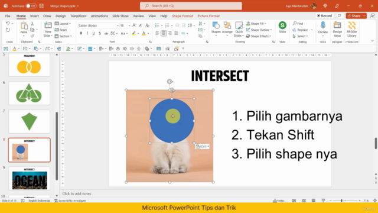Insert a New Slide

point(48,29)
